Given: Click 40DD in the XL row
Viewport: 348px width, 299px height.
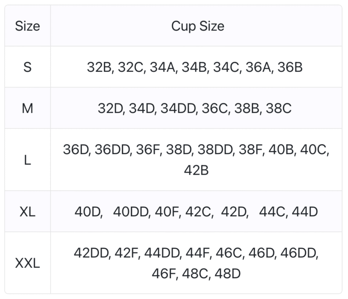Looking at the screenshot, I should tap(130, 212).
